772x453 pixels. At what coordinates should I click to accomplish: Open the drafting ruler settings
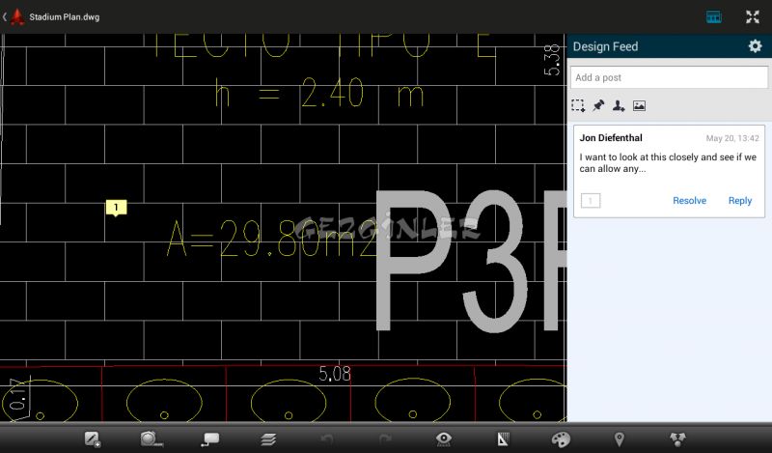tap(502, 439)
